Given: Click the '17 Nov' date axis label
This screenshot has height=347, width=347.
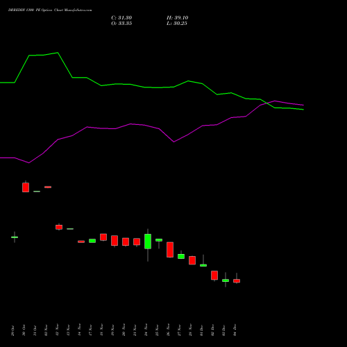Looking at the screenshot, I should pyautogui.click(x=90, y=330).
